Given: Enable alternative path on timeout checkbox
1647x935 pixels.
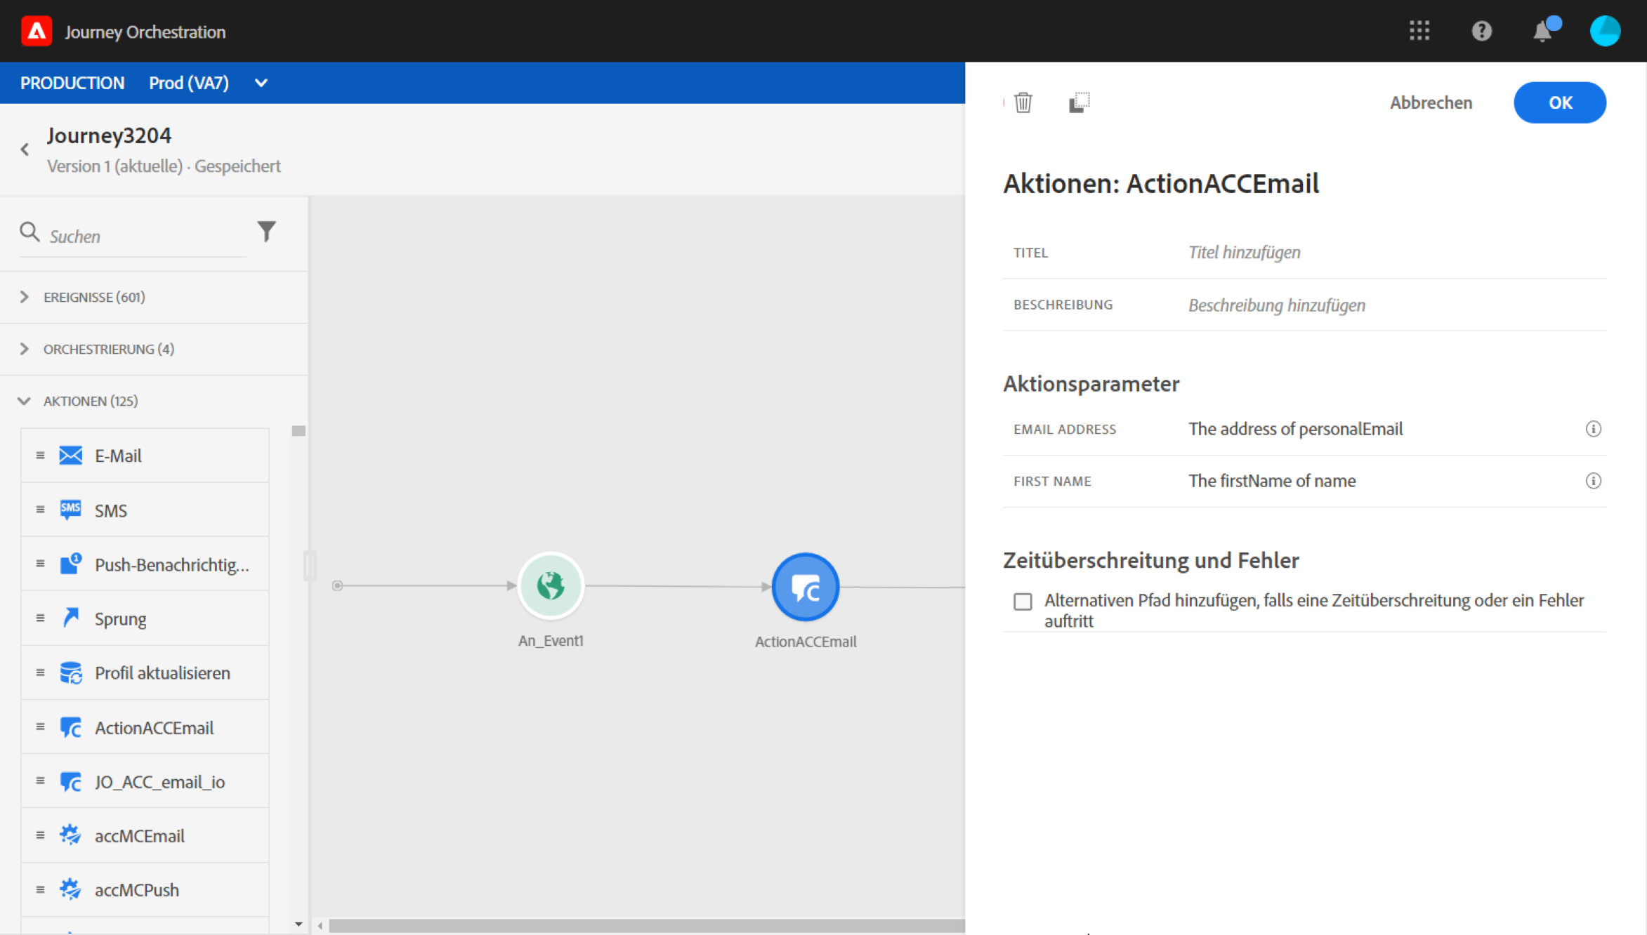Looking at the screenshot, I should click(x=1023, y=602).
